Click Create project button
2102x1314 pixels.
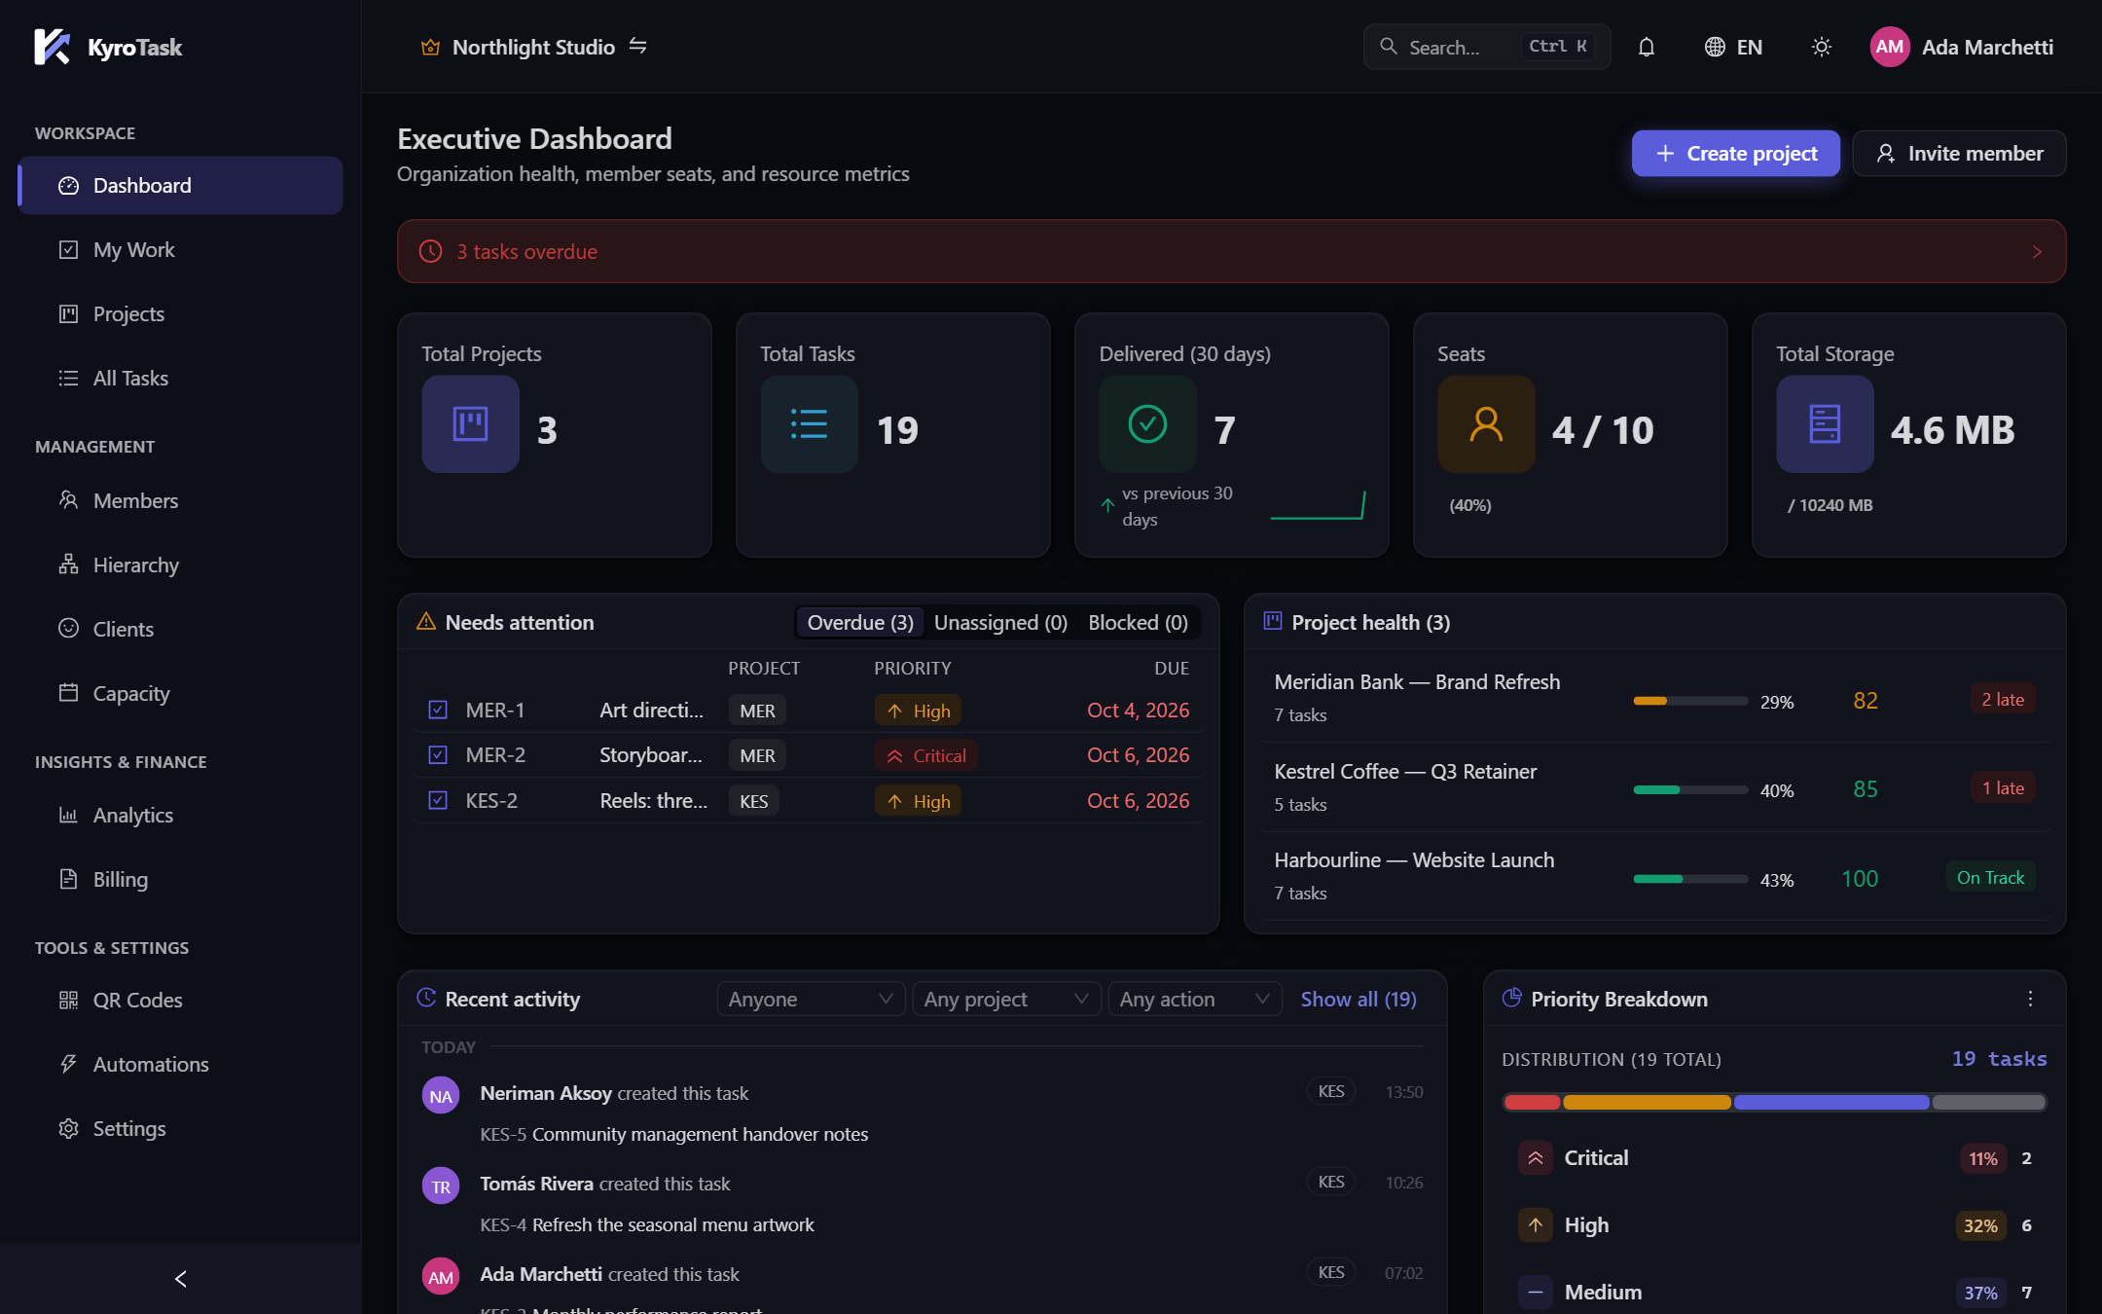[x=1735, y=153]
